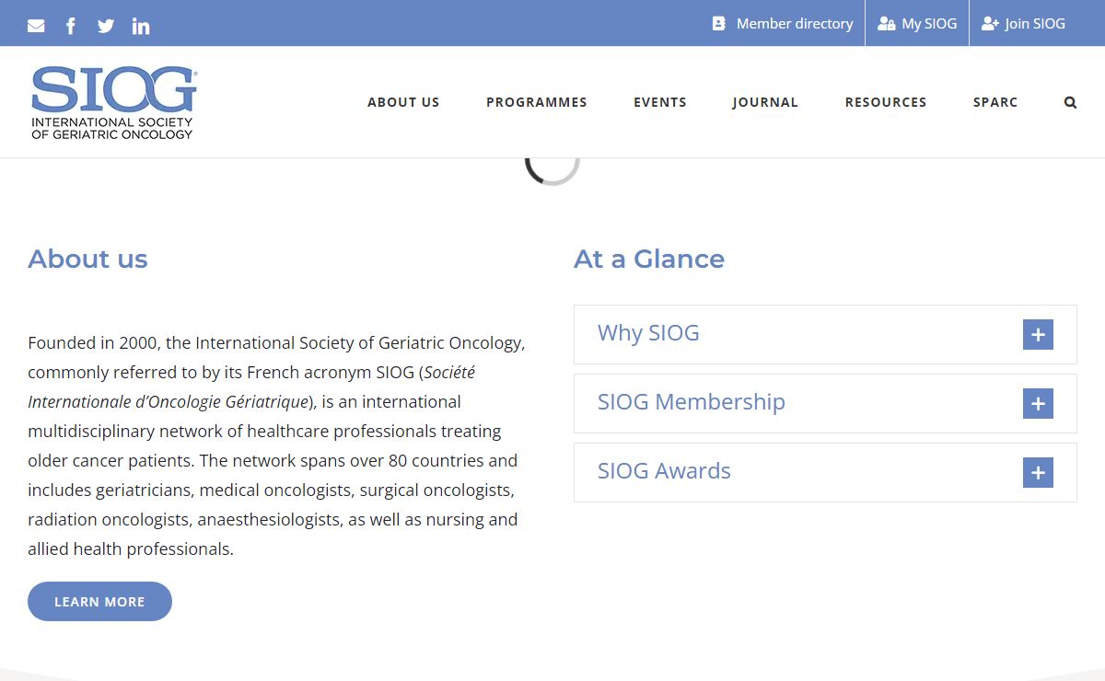Click the search magnifier icon
This screenshot has width=1105, height=681.
tap(1070, 102)
